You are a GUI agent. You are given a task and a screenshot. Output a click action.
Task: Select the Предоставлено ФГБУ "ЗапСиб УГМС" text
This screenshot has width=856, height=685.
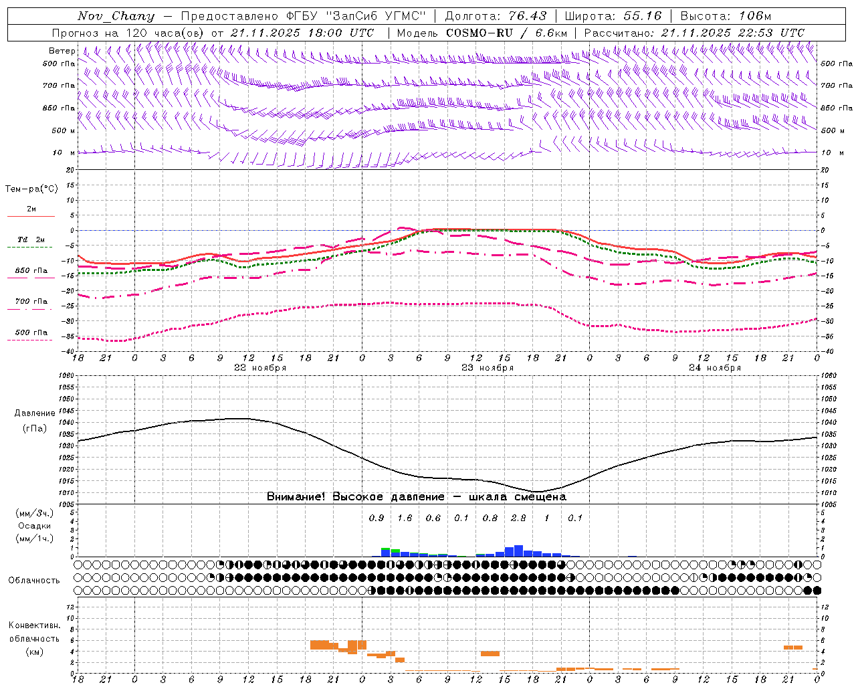pyautogui.click(x=304, y=16)
